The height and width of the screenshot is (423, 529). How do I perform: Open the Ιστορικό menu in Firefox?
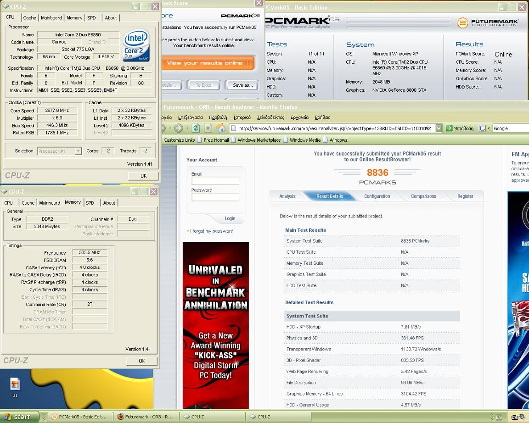pyautogui.click(x=242, y=117)
